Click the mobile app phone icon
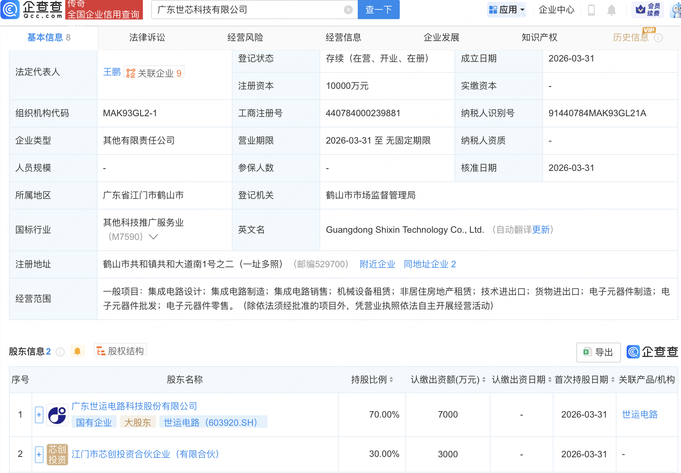This screenshot has width=681, height=473. click(591, 10)
